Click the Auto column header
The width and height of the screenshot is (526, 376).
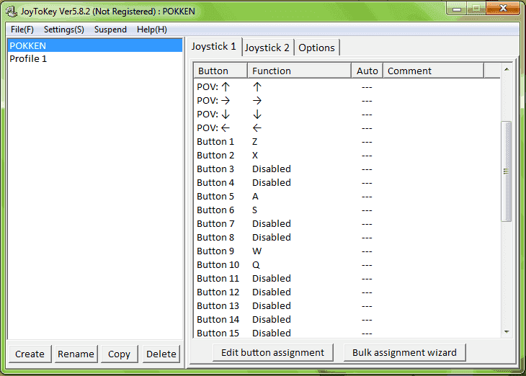[367, 71]
